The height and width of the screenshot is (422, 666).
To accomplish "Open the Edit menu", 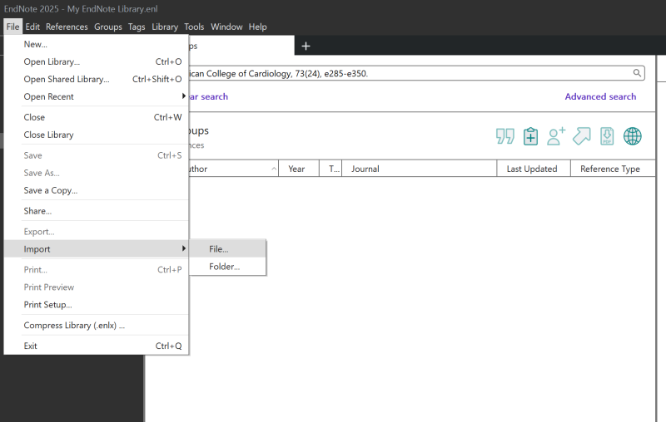I will 32,27.
